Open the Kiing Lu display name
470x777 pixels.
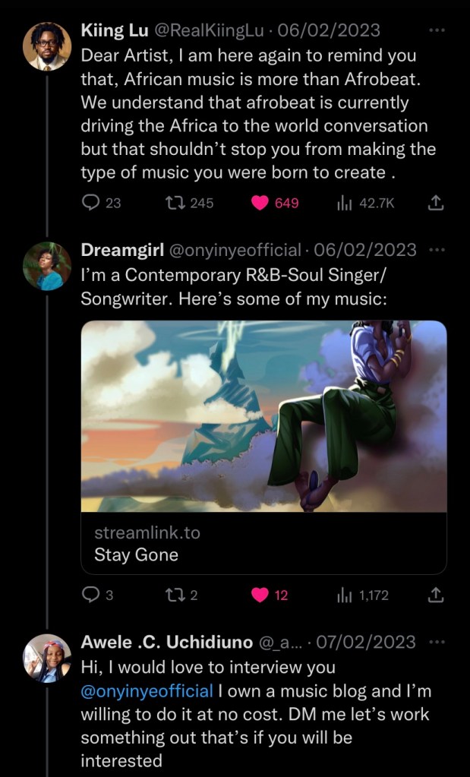115,30
